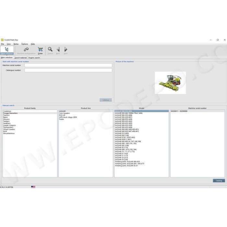
Task: Select WPS-Husk silage-GEM product line
Action: pyautogui.click(x=86, y=117)
